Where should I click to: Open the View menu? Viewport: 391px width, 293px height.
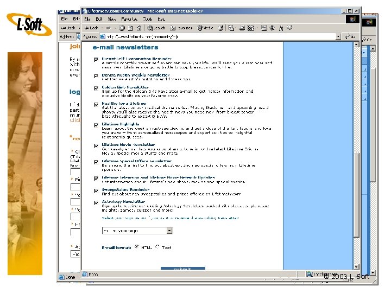112,19
